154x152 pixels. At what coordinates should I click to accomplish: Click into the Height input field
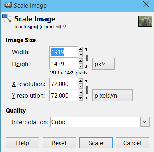coord(64,64)
